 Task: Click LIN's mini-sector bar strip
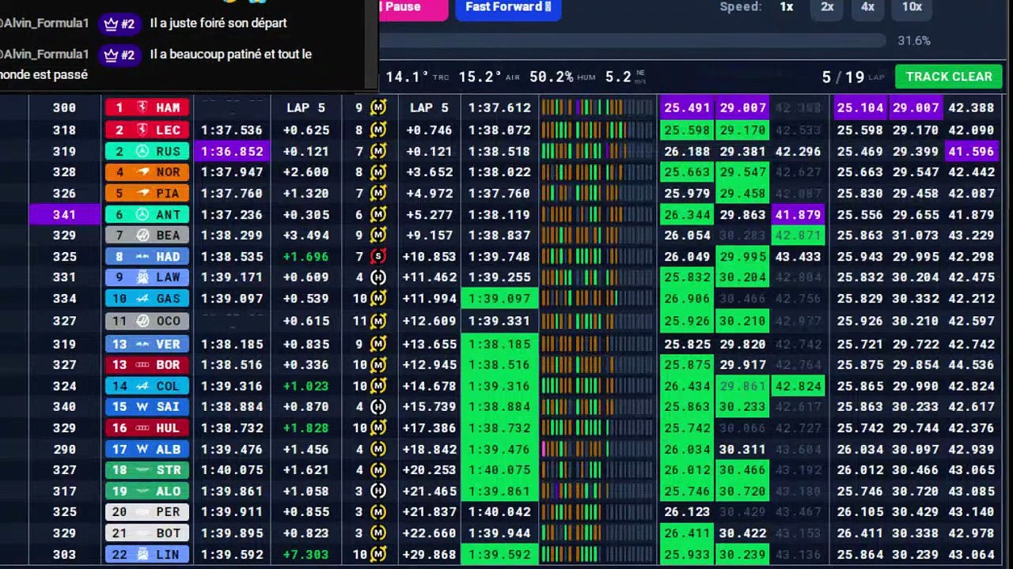pos(598,554)
